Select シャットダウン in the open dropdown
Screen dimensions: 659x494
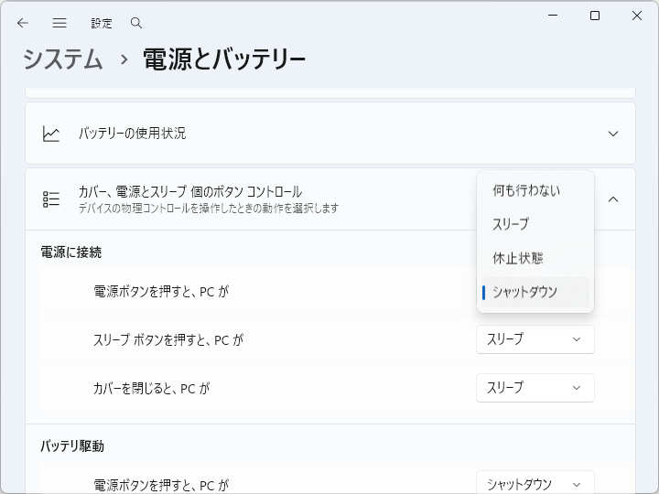[x=535, y=292]
